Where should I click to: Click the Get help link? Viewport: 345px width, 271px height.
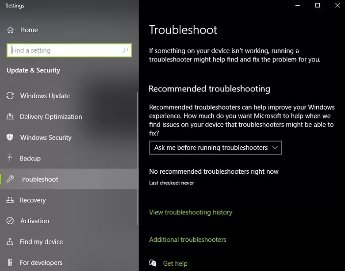(175, 263)
